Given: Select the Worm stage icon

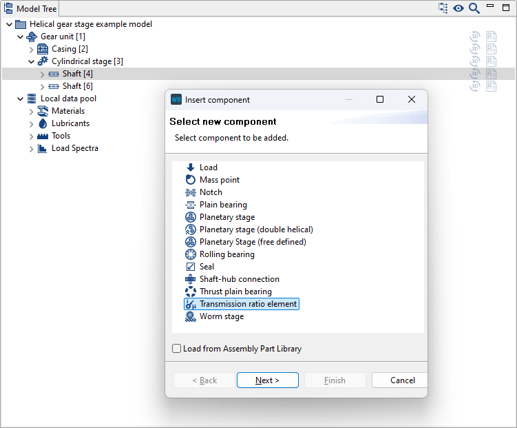Looking at the screenshot, I should point(191,316).
